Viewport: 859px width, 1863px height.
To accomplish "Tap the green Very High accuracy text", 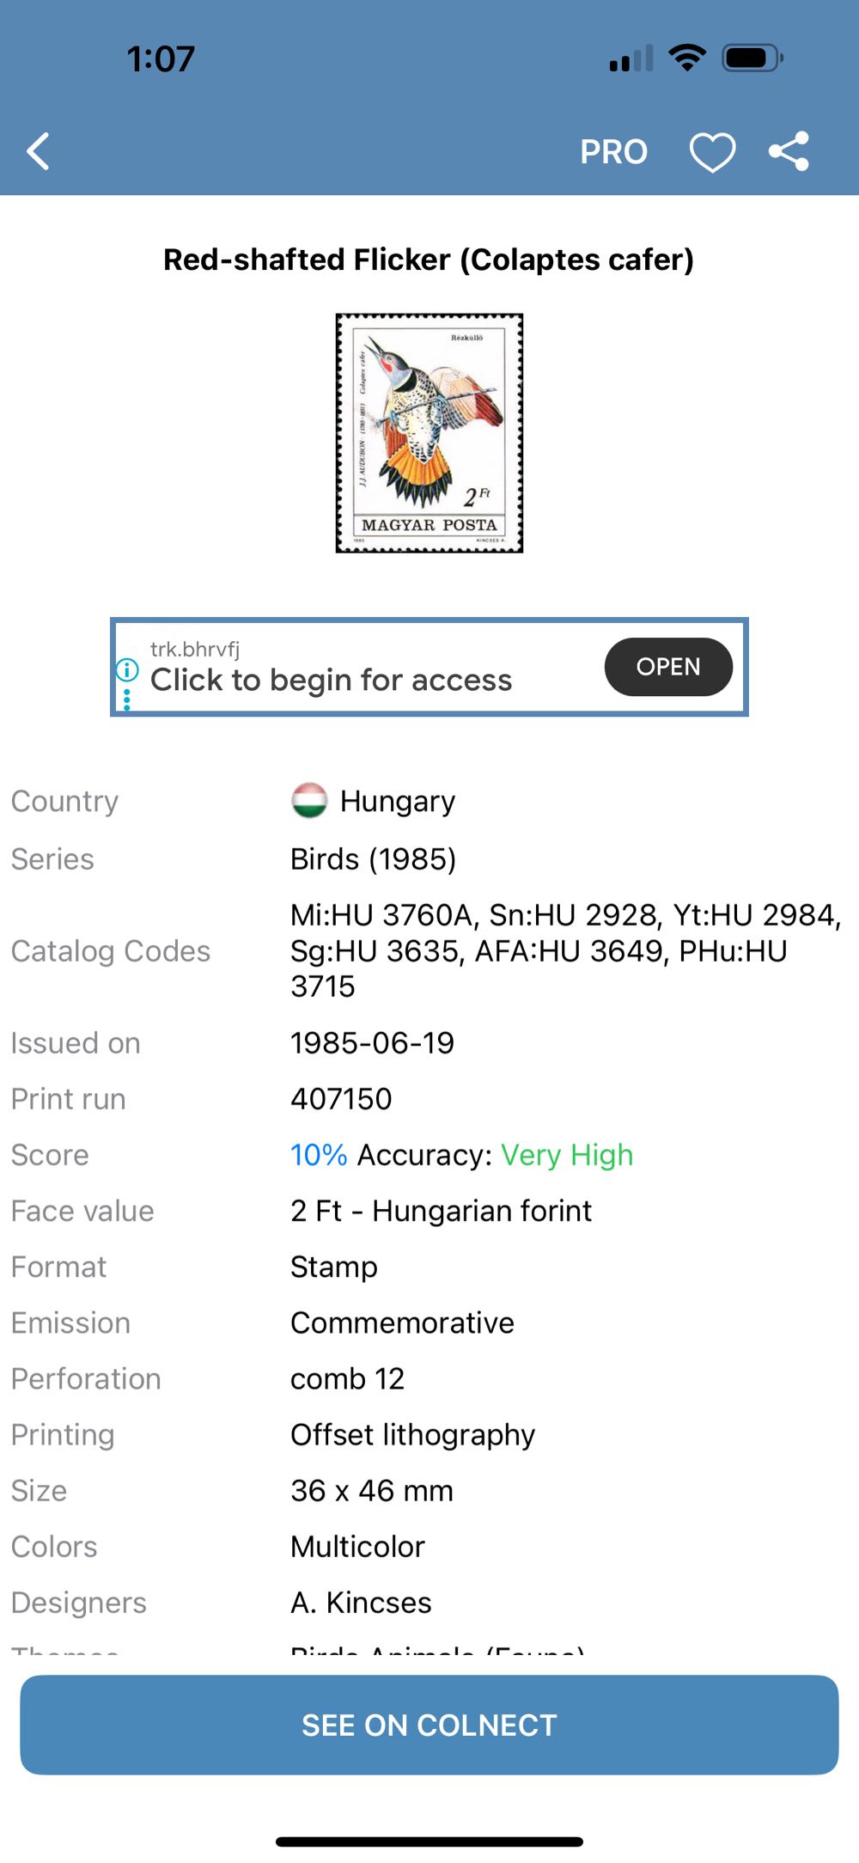I will coord(567,1155).
